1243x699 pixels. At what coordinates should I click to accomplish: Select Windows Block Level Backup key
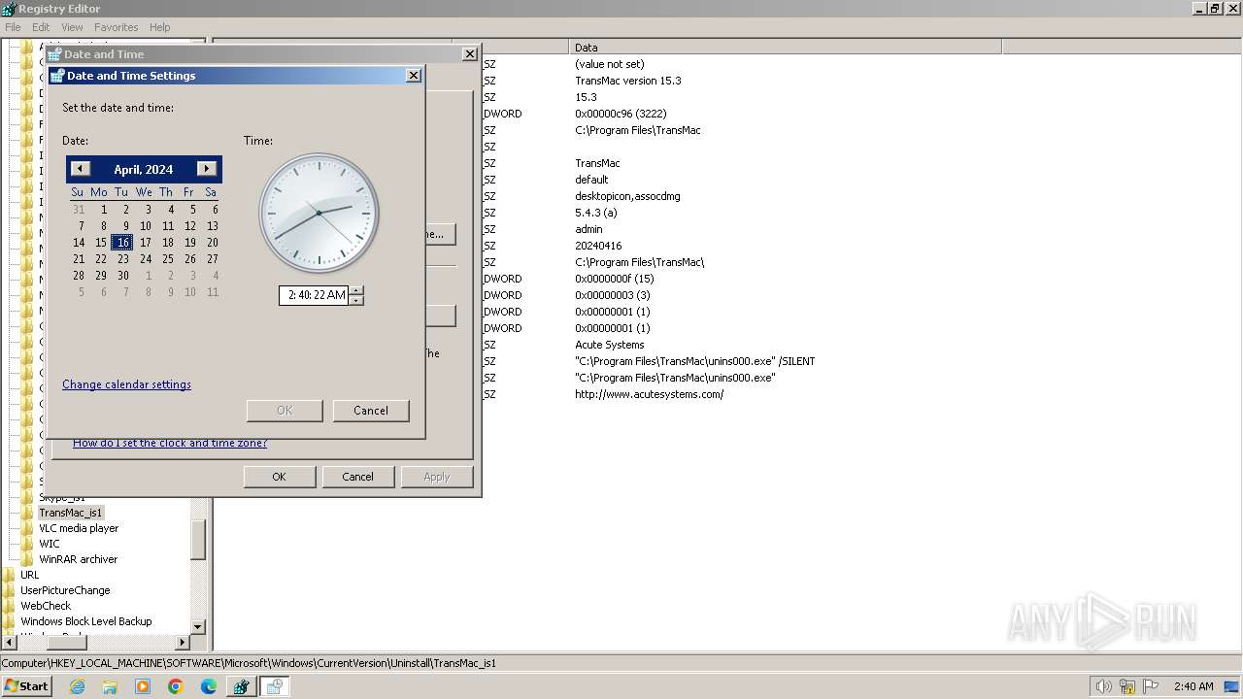pos(86,621)
